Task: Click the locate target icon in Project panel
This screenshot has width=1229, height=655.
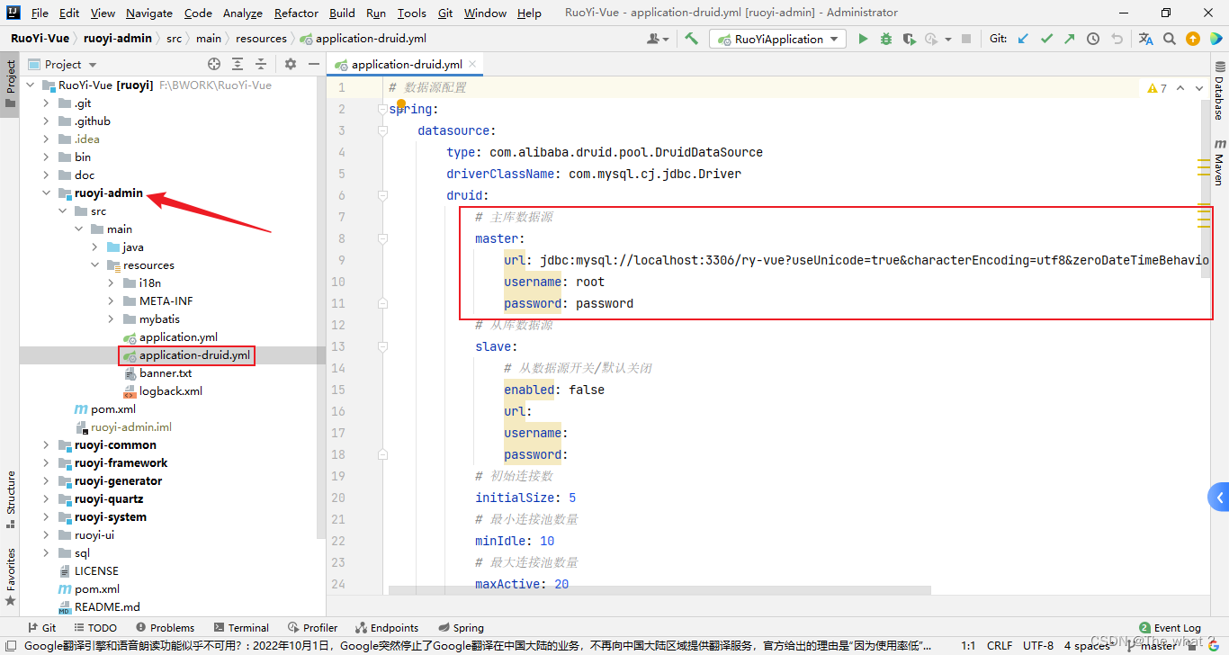Action: coord(214,64)
